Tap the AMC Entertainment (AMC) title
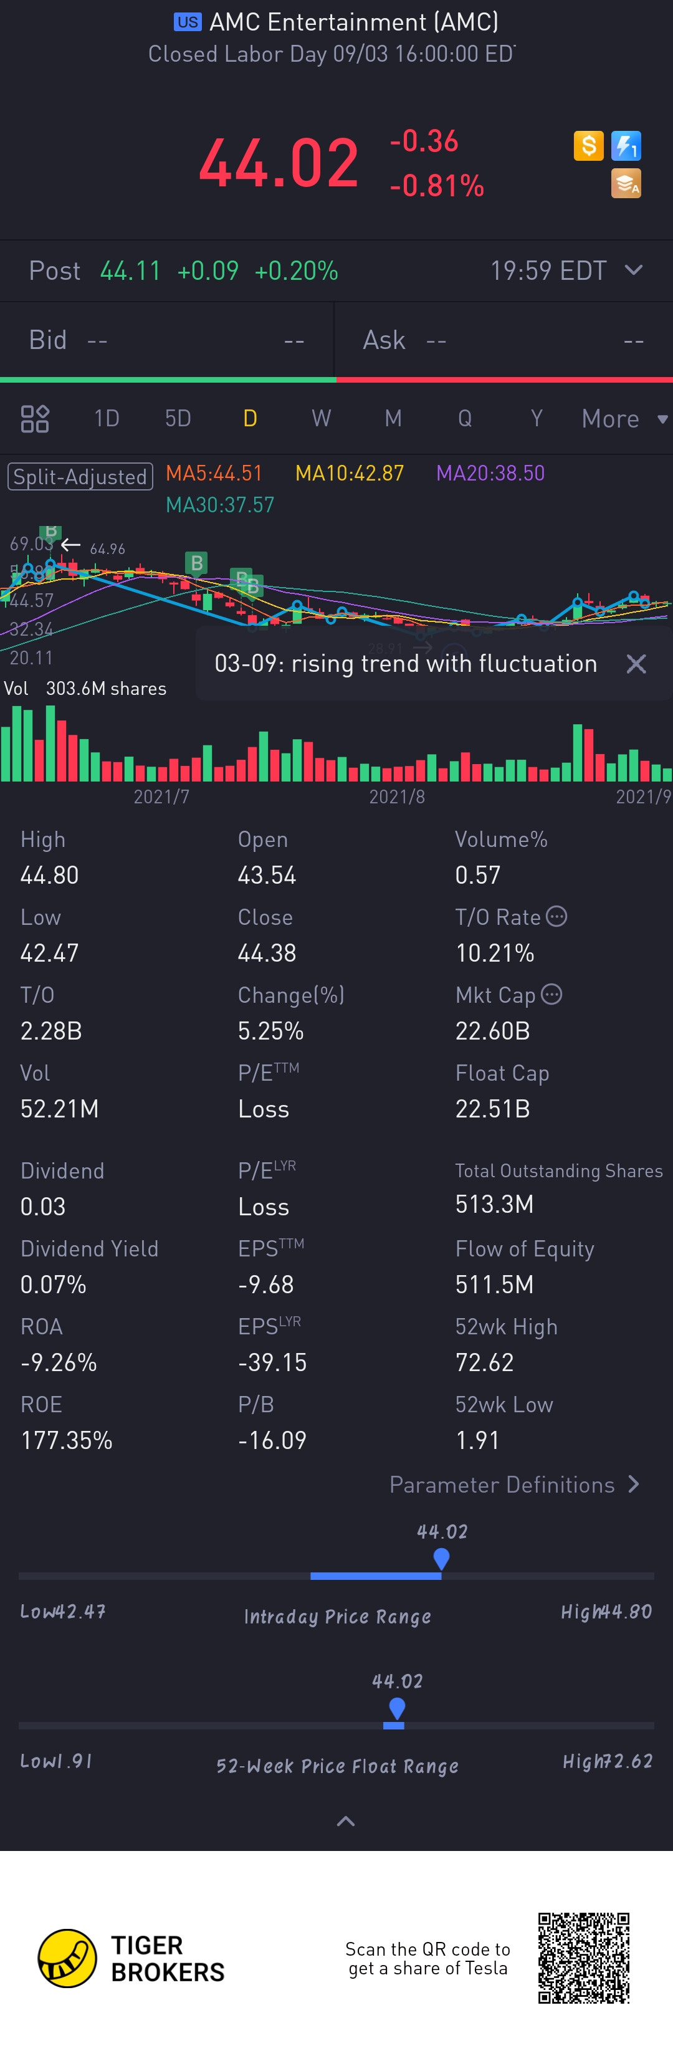The image size is (673, 2066). (x=354, y=22)
